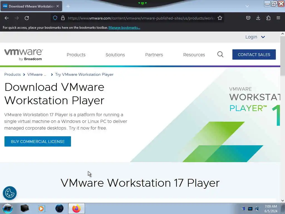
Task: Open a new tab with plus icon
Action: (68, 6)
